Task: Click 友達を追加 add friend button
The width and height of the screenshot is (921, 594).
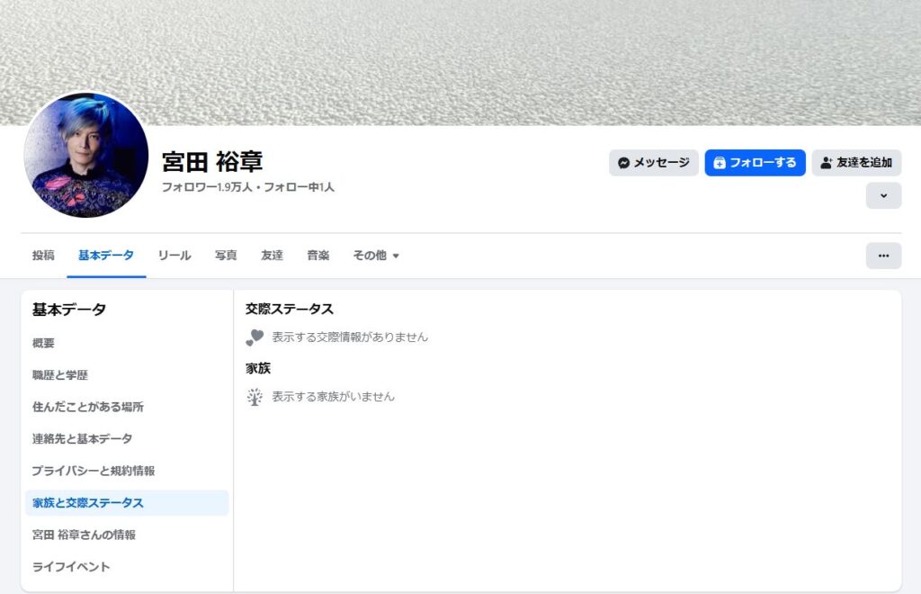Action: 856,163
